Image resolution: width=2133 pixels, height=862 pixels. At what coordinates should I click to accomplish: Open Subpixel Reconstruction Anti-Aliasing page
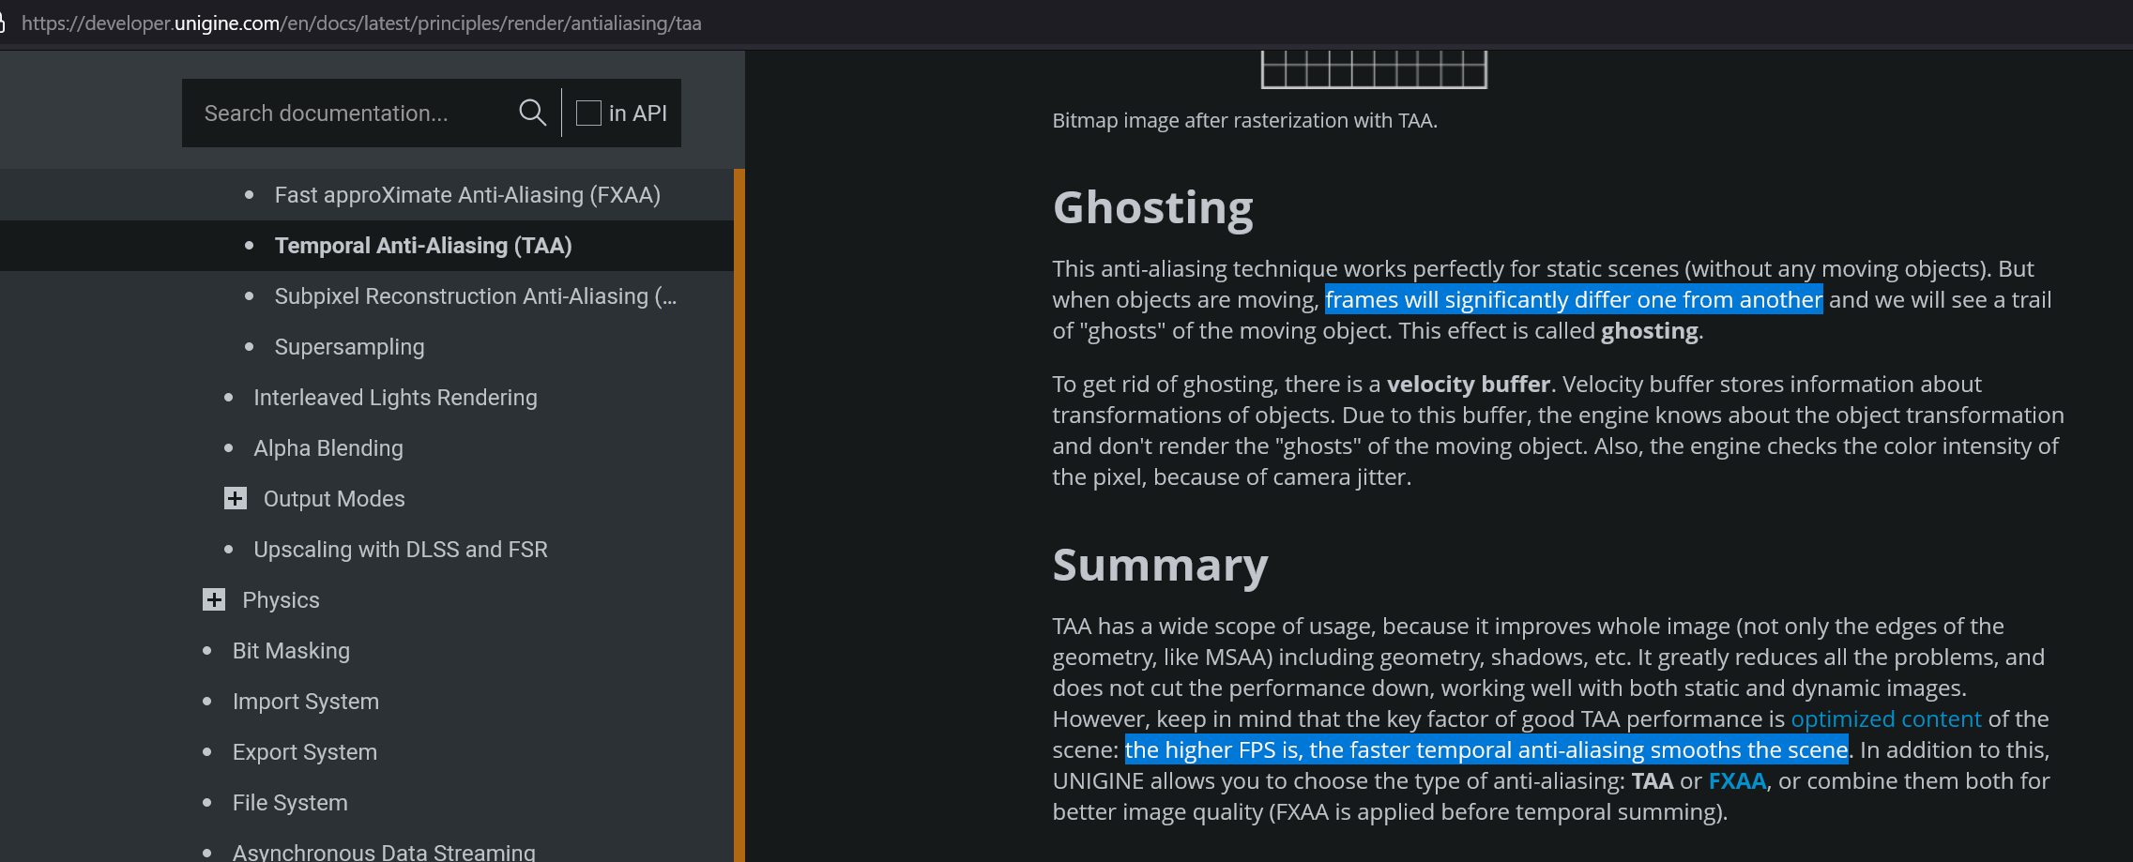pos(475,296)
